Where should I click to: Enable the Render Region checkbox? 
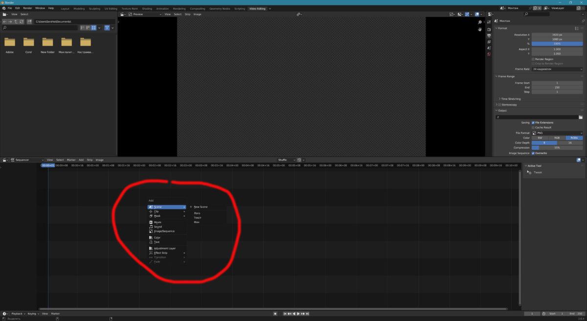click(533, 59)
